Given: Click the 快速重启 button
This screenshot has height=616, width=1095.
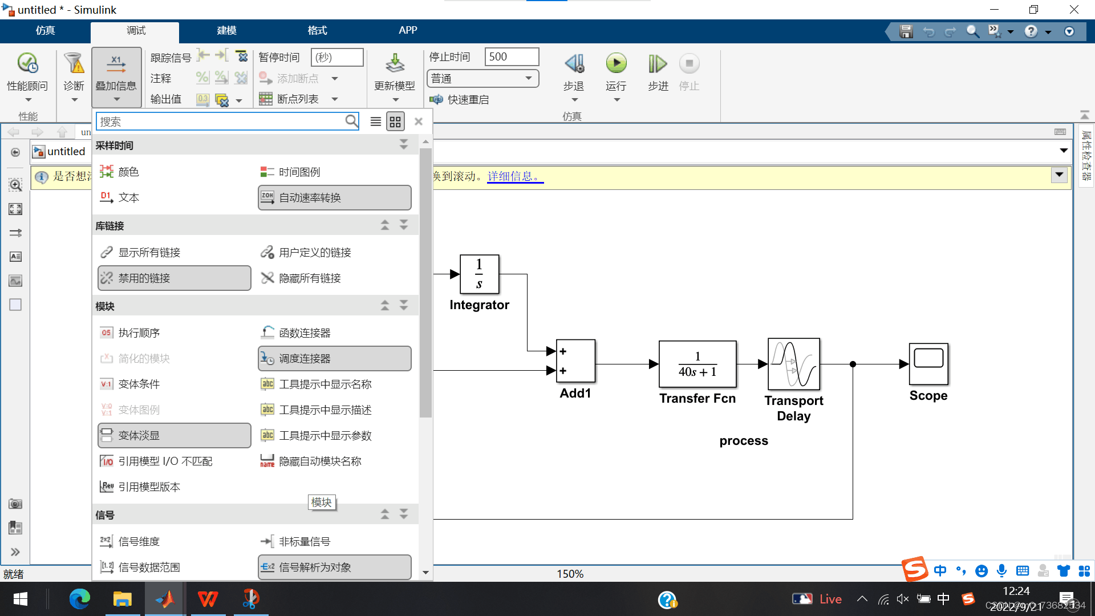Looking at the screenshot, I should pos(460,100).
